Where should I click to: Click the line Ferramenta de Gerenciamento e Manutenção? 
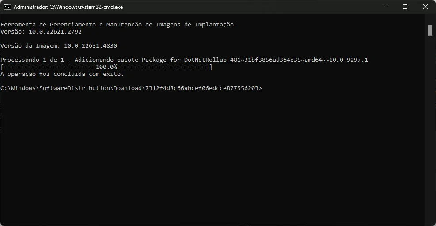point(117,24)
